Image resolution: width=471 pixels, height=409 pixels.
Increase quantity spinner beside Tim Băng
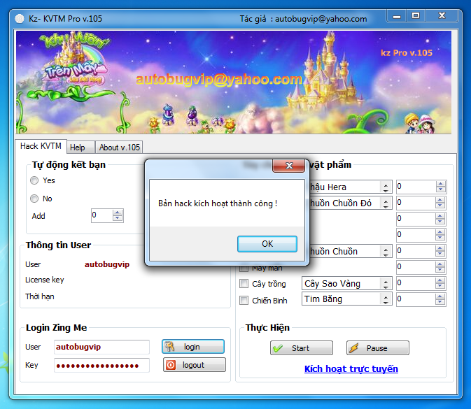pos(440,296)
